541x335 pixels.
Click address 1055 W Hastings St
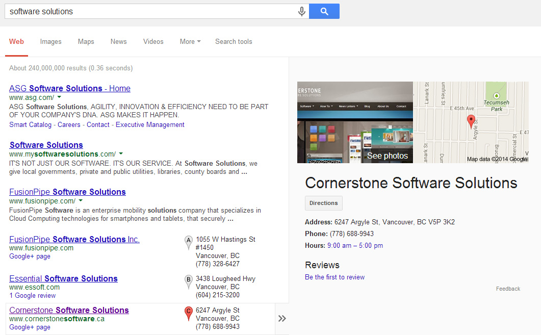point(225,243)
